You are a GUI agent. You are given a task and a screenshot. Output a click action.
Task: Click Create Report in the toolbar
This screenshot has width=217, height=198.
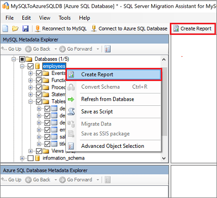tap(193, 28)
